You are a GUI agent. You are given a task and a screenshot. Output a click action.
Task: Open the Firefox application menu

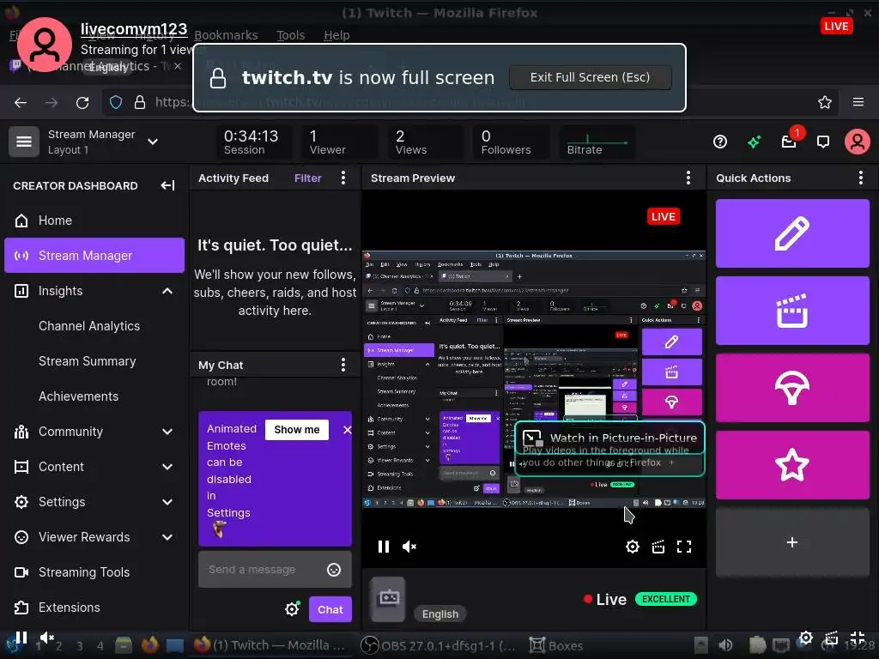pyautogui.click(x=858, y=103)
